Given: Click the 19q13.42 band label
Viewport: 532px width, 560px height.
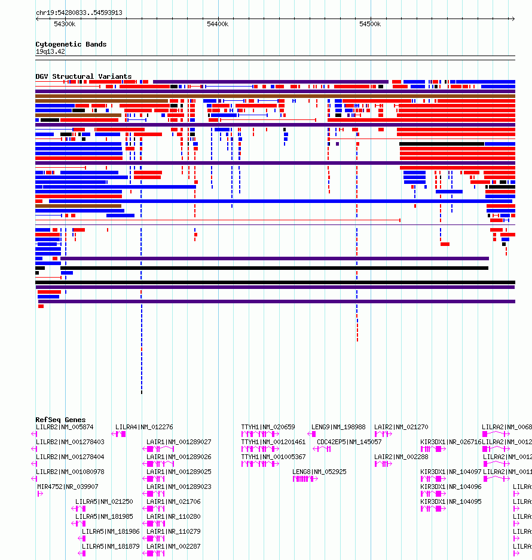Looking at the screenshot, I should click(x=50, y=51).
